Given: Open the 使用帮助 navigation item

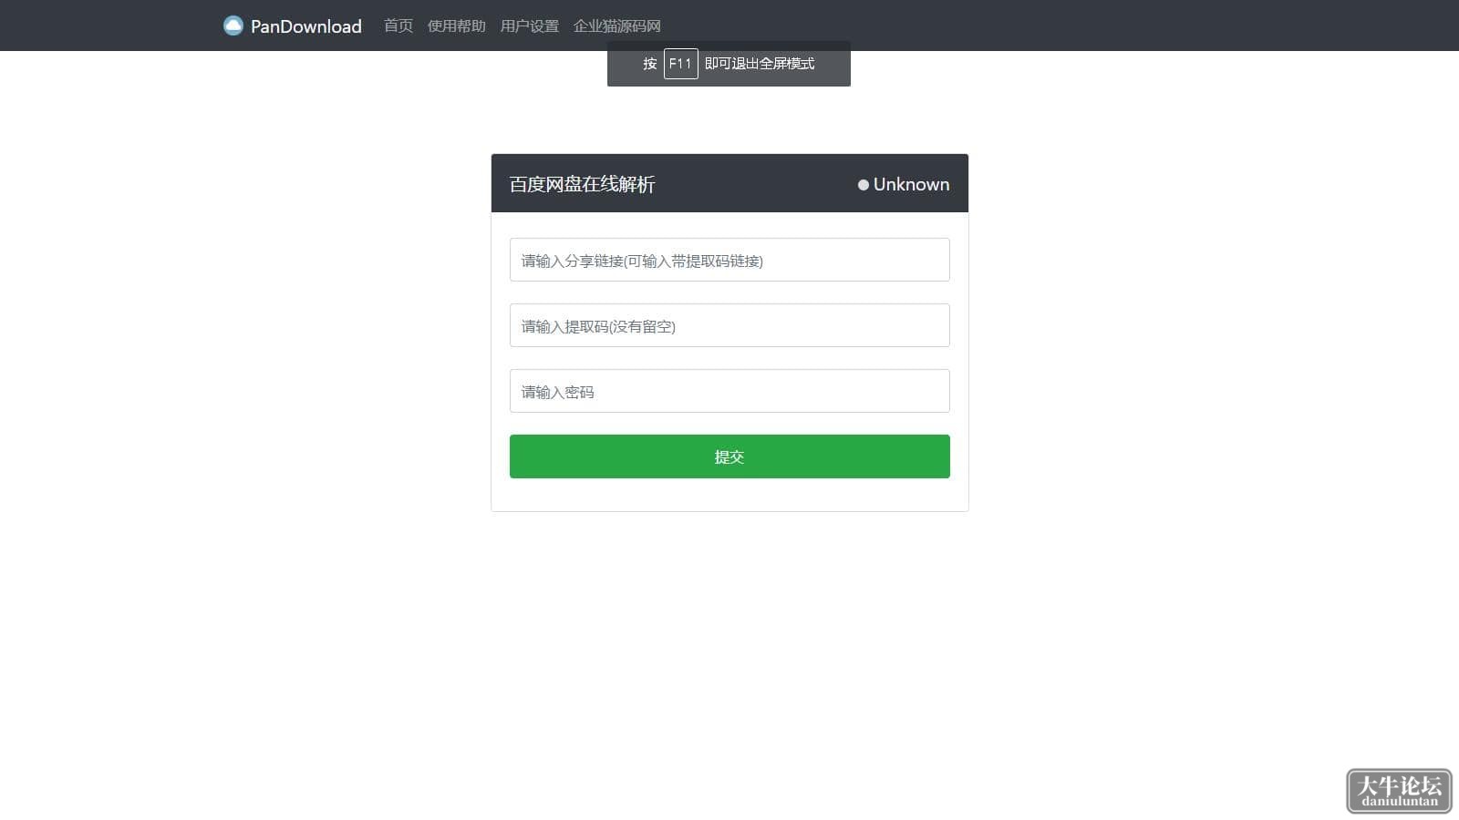Looking at the screenshot, I should [x=457, y=26].
